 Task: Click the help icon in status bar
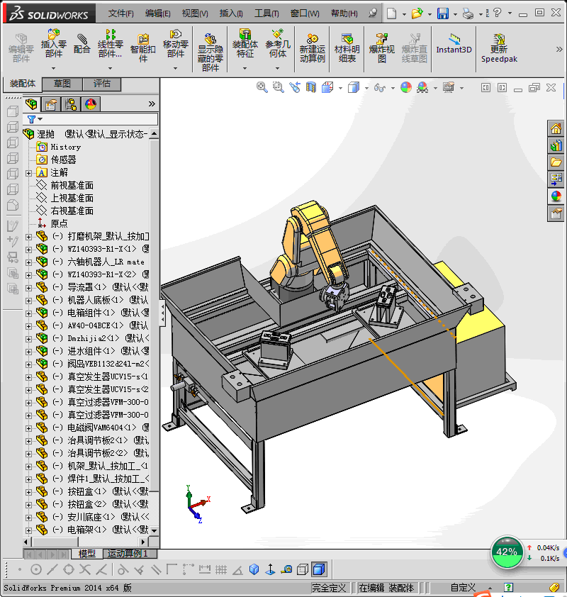508,587
